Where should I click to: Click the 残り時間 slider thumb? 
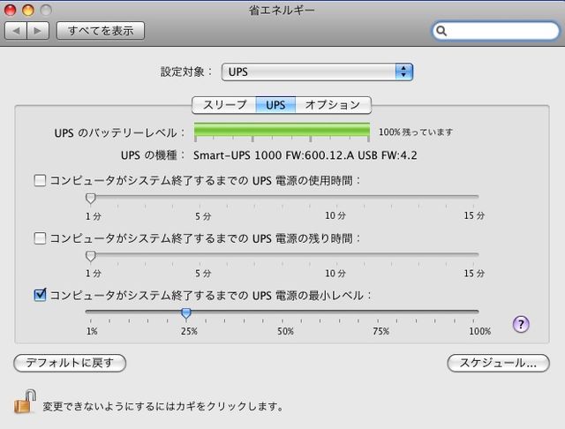pos(91,256)
